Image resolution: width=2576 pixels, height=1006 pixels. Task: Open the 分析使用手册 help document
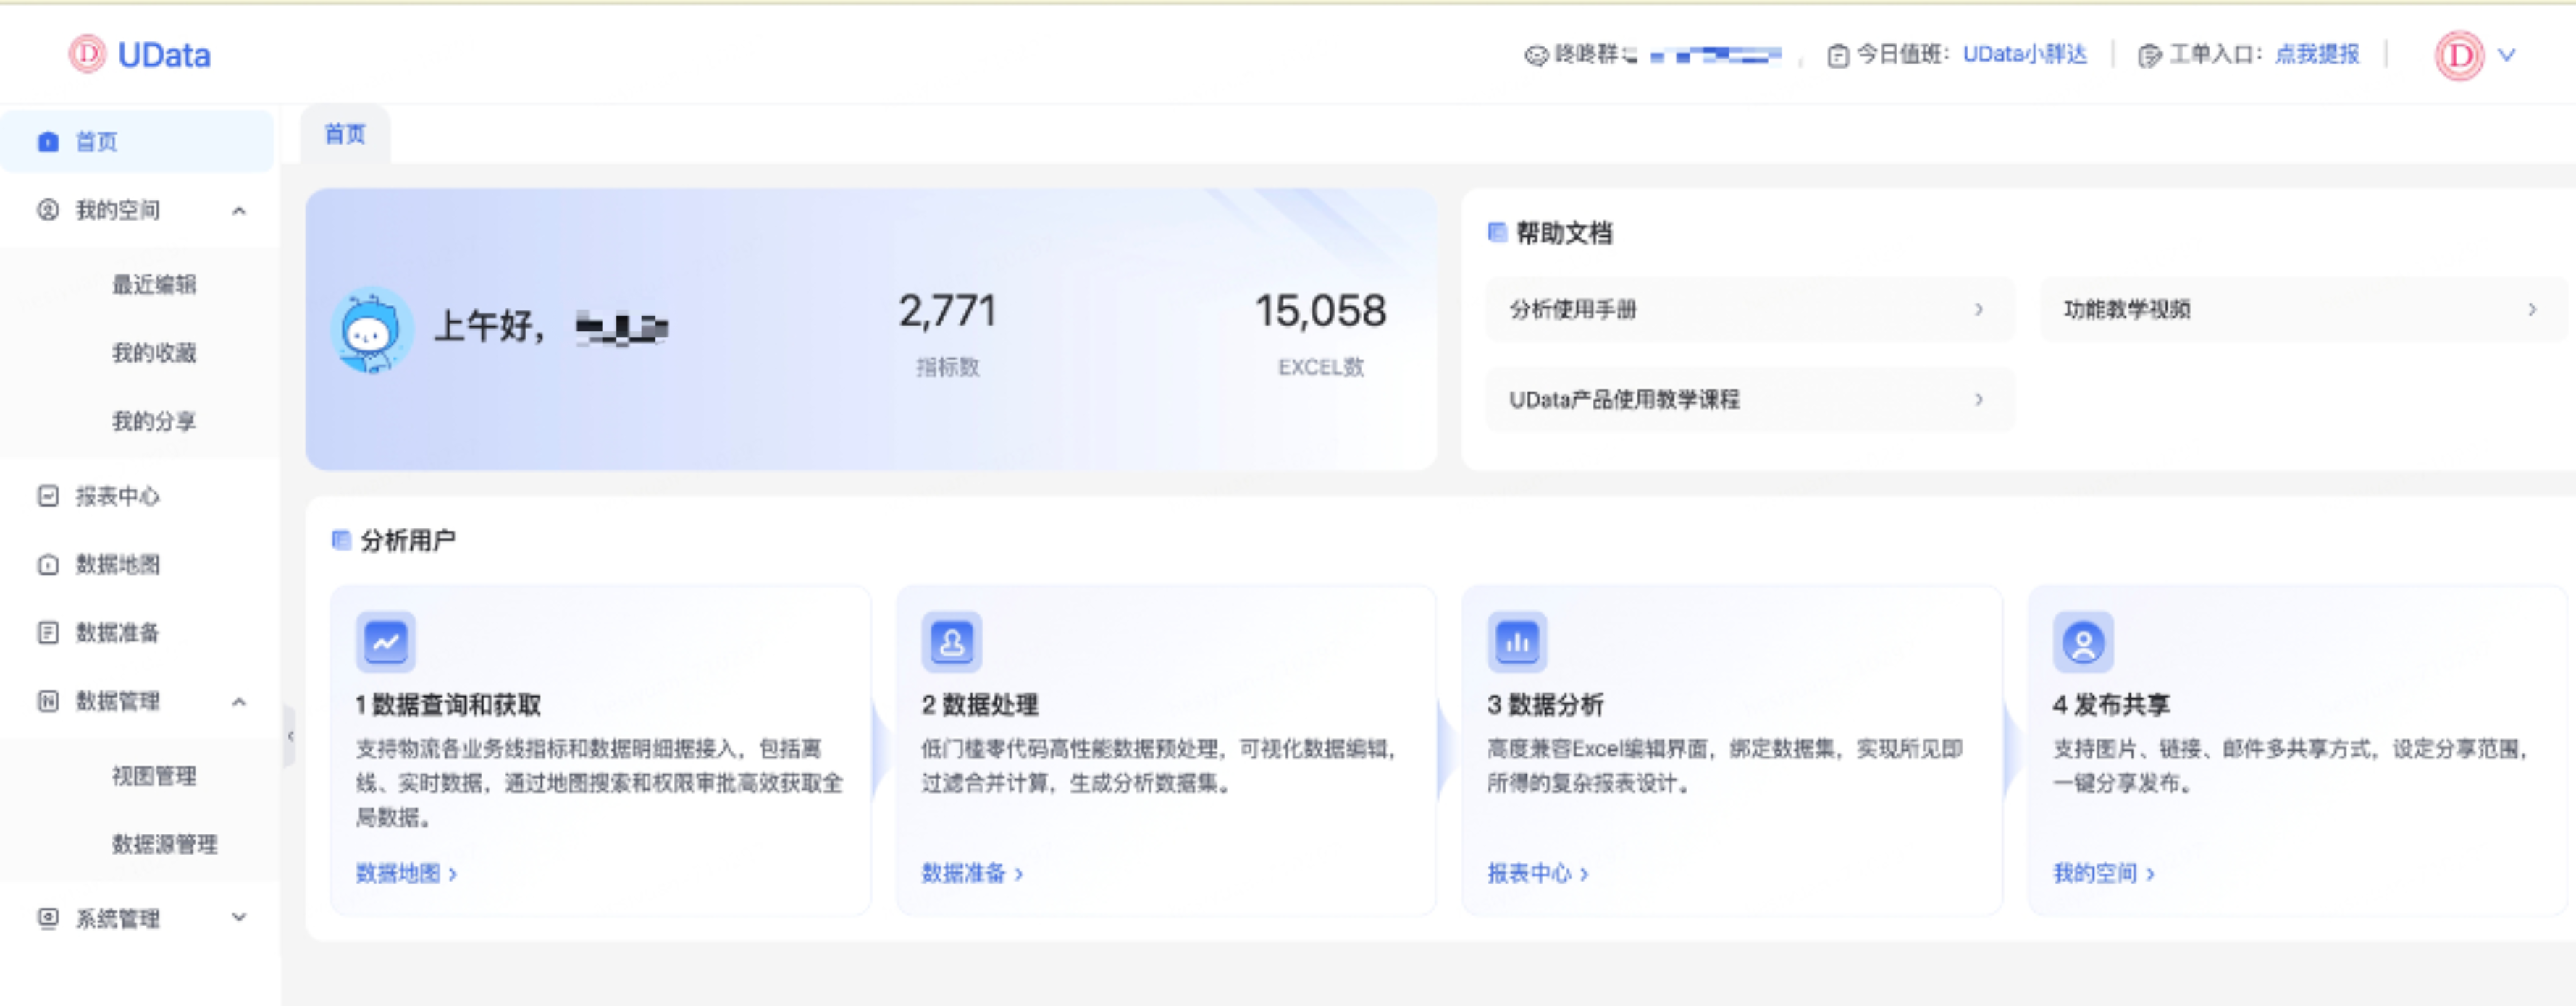(1749, 310)
